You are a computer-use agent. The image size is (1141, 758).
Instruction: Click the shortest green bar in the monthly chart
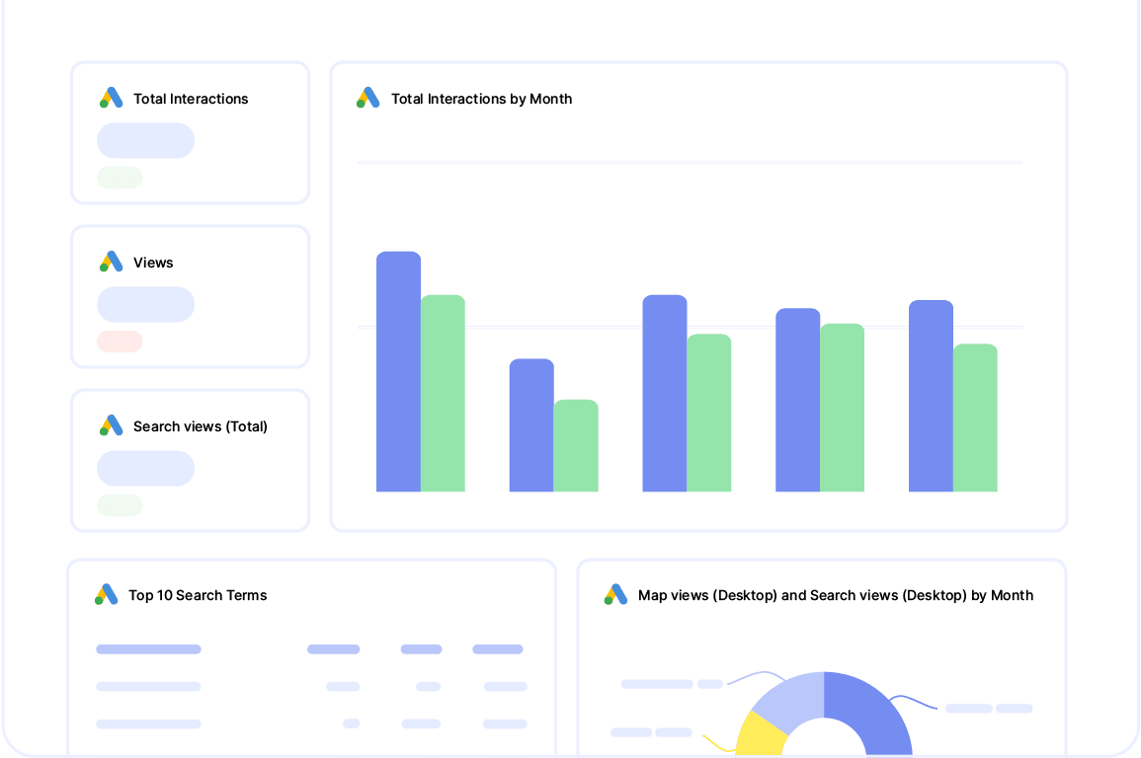[x=576, y=444]
